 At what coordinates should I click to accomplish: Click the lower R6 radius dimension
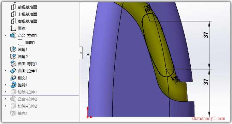(176, 79)
